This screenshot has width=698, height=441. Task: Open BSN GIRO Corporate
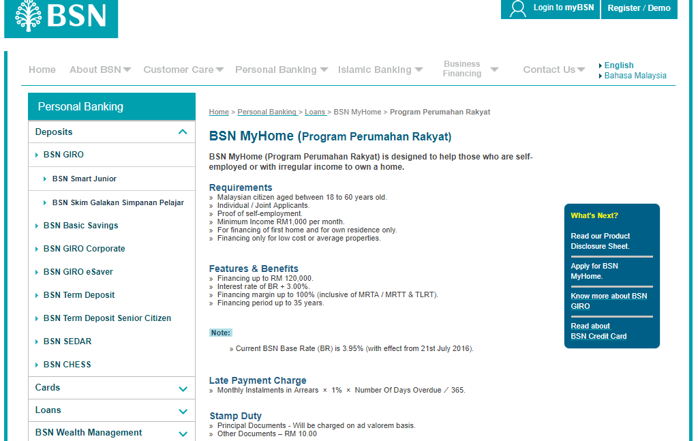pos(84,249)
